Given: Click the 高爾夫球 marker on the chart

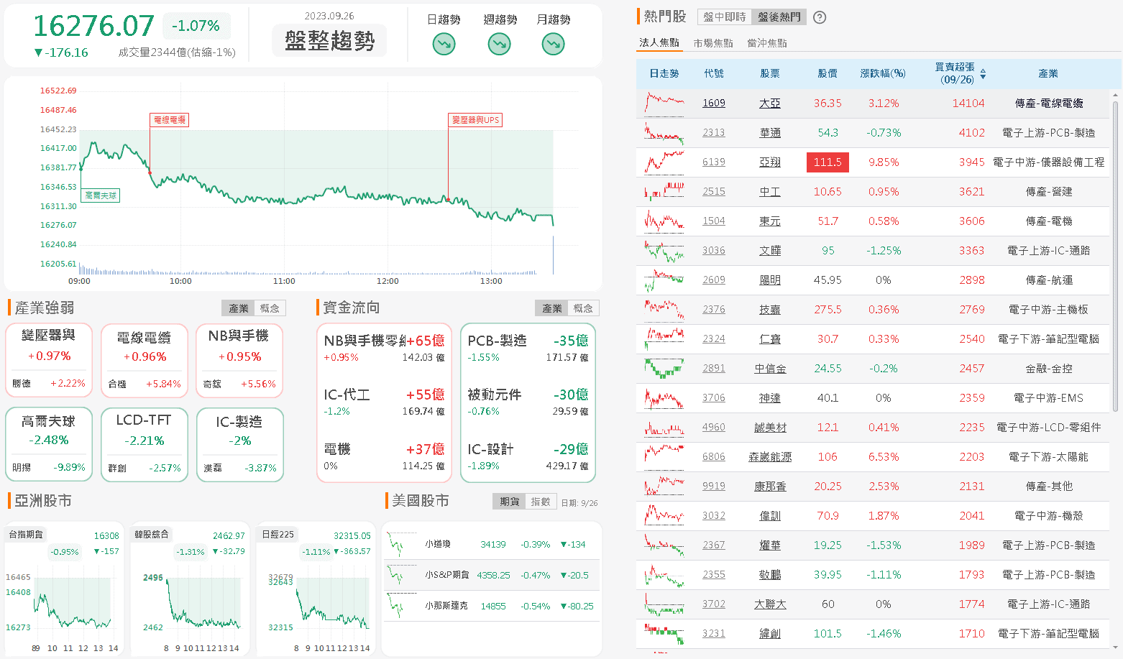Looking at the screenshot, I should point(101,195).
